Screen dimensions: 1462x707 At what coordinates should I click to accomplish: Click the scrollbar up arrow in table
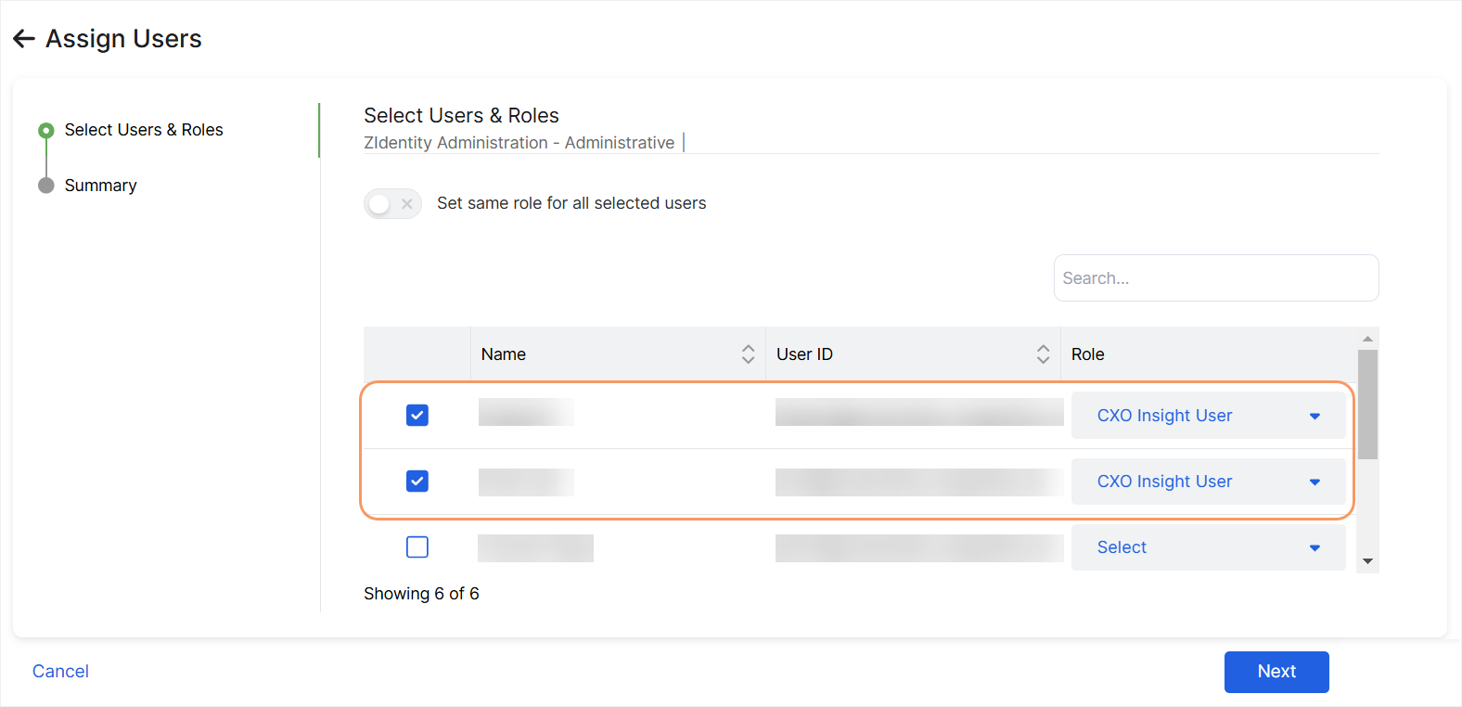tap(1367, 339)
